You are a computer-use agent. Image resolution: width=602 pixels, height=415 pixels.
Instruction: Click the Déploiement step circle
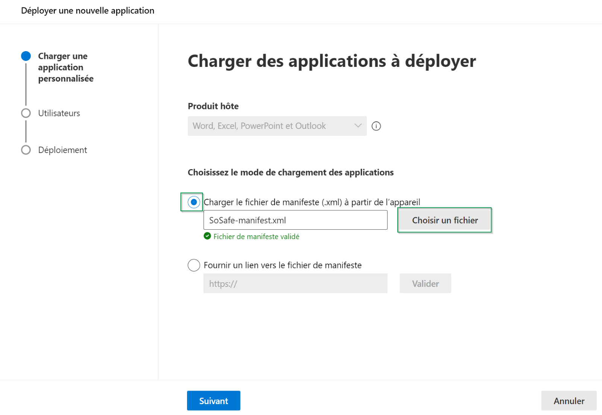26,150
